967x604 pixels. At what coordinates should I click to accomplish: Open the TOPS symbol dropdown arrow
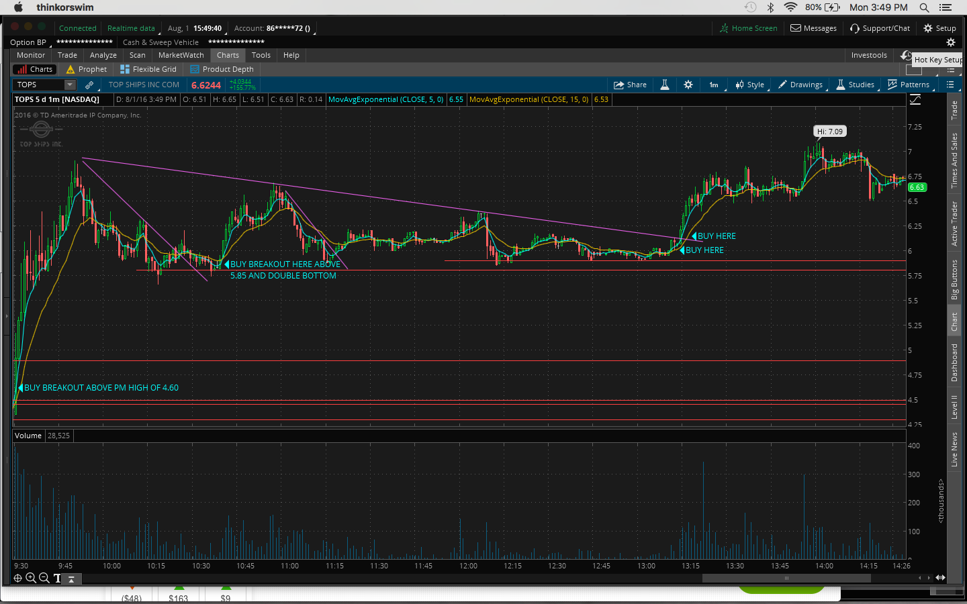coord(69,85)
